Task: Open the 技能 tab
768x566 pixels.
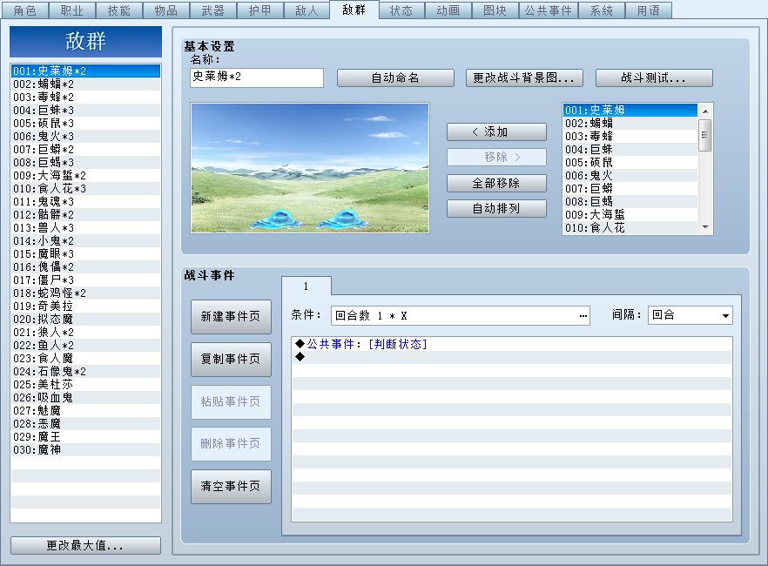Action: [119, 10]
